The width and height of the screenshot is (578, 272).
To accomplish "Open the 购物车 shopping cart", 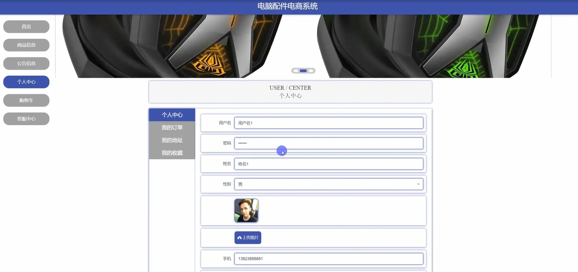I will (26, 100).
